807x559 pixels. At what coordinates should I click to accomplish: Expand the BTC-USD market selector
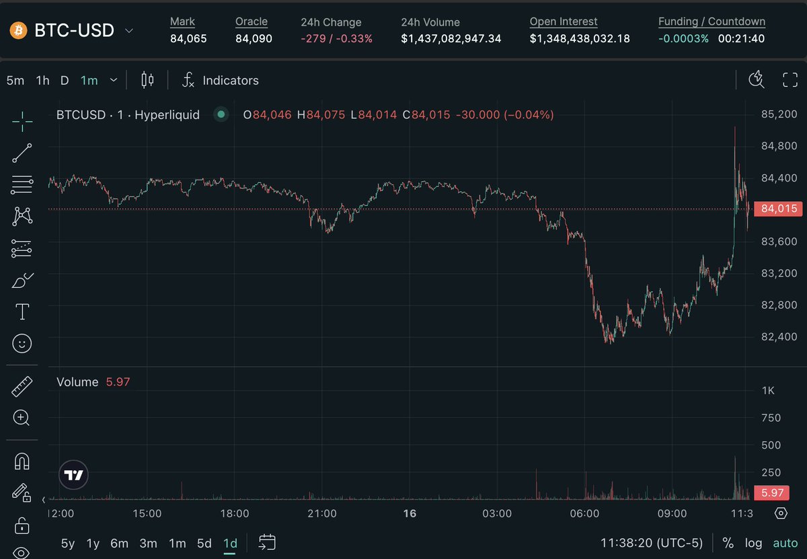[129, 31]
